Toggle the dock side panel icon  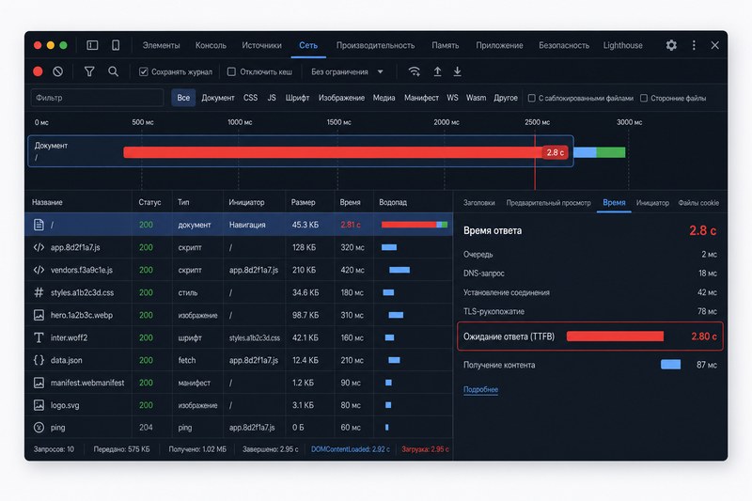pos(92,45)
